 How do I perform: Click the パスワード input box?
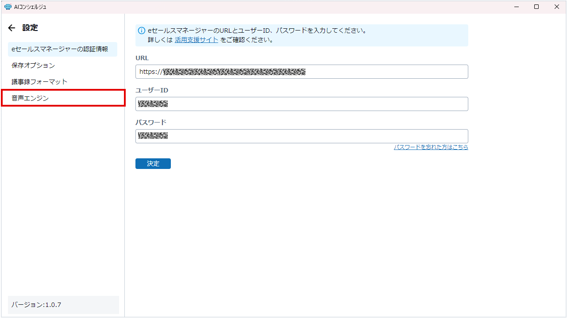301,136
